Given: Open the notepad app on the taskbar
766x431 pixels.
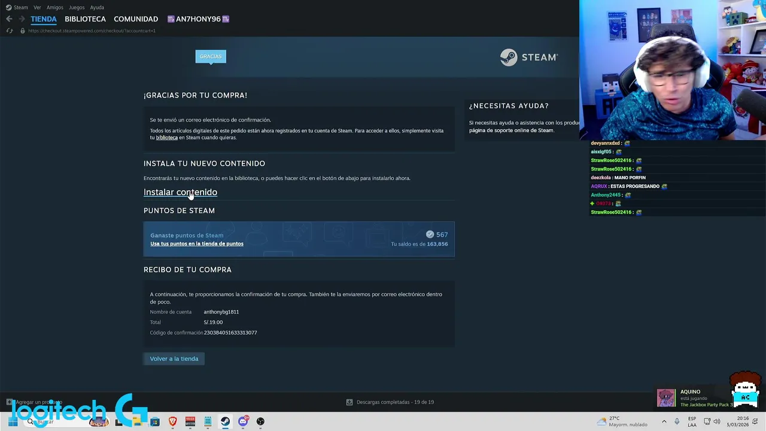Looking at the screenshot, I should click(x=208, y=421).
